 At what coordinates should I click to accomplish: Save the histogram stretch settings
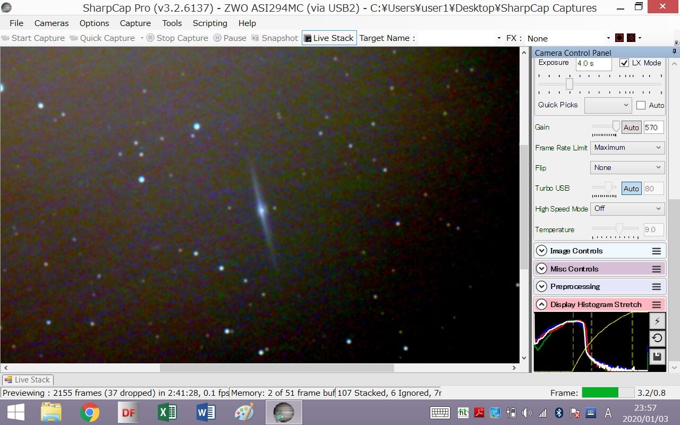pos(657,356)
